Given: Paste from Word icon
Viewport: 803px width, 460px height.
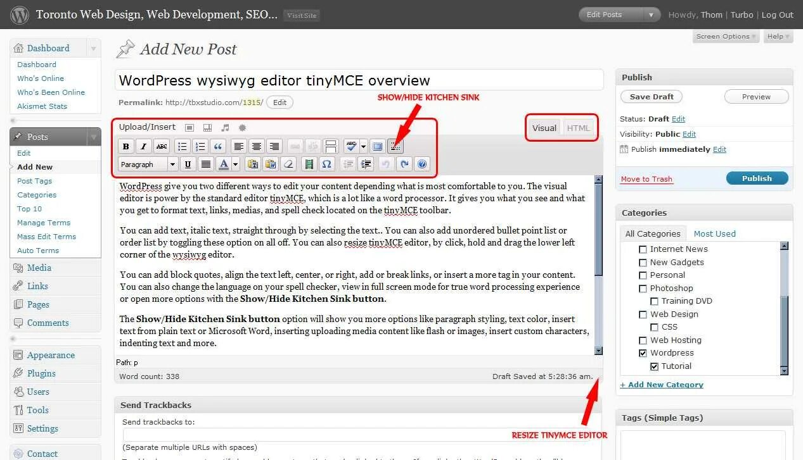Looking at the screenshot, I should (x=271, y=165).
